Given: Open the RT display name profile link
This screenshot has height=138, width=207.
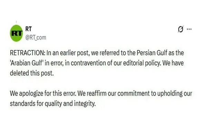Looking at the screenshot, I should (29, 30).
